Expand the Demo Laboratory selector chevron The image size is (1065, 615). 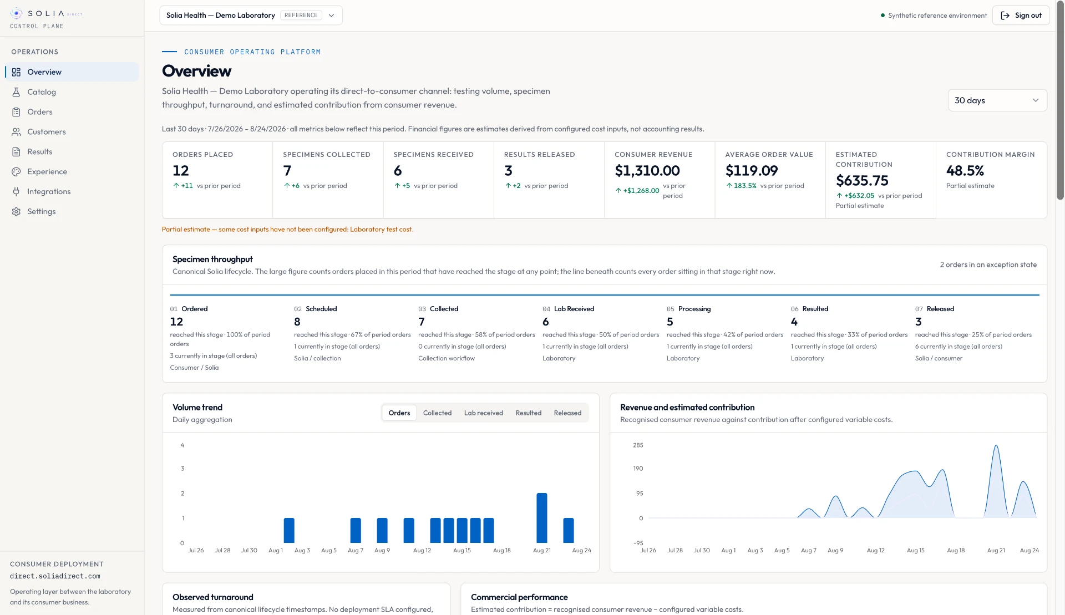331,16
